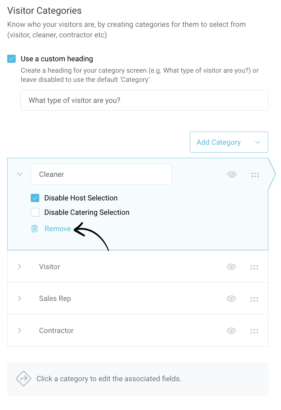
Task: Toggle visibility eye for Cleaner category
Action: coord(232,175)
